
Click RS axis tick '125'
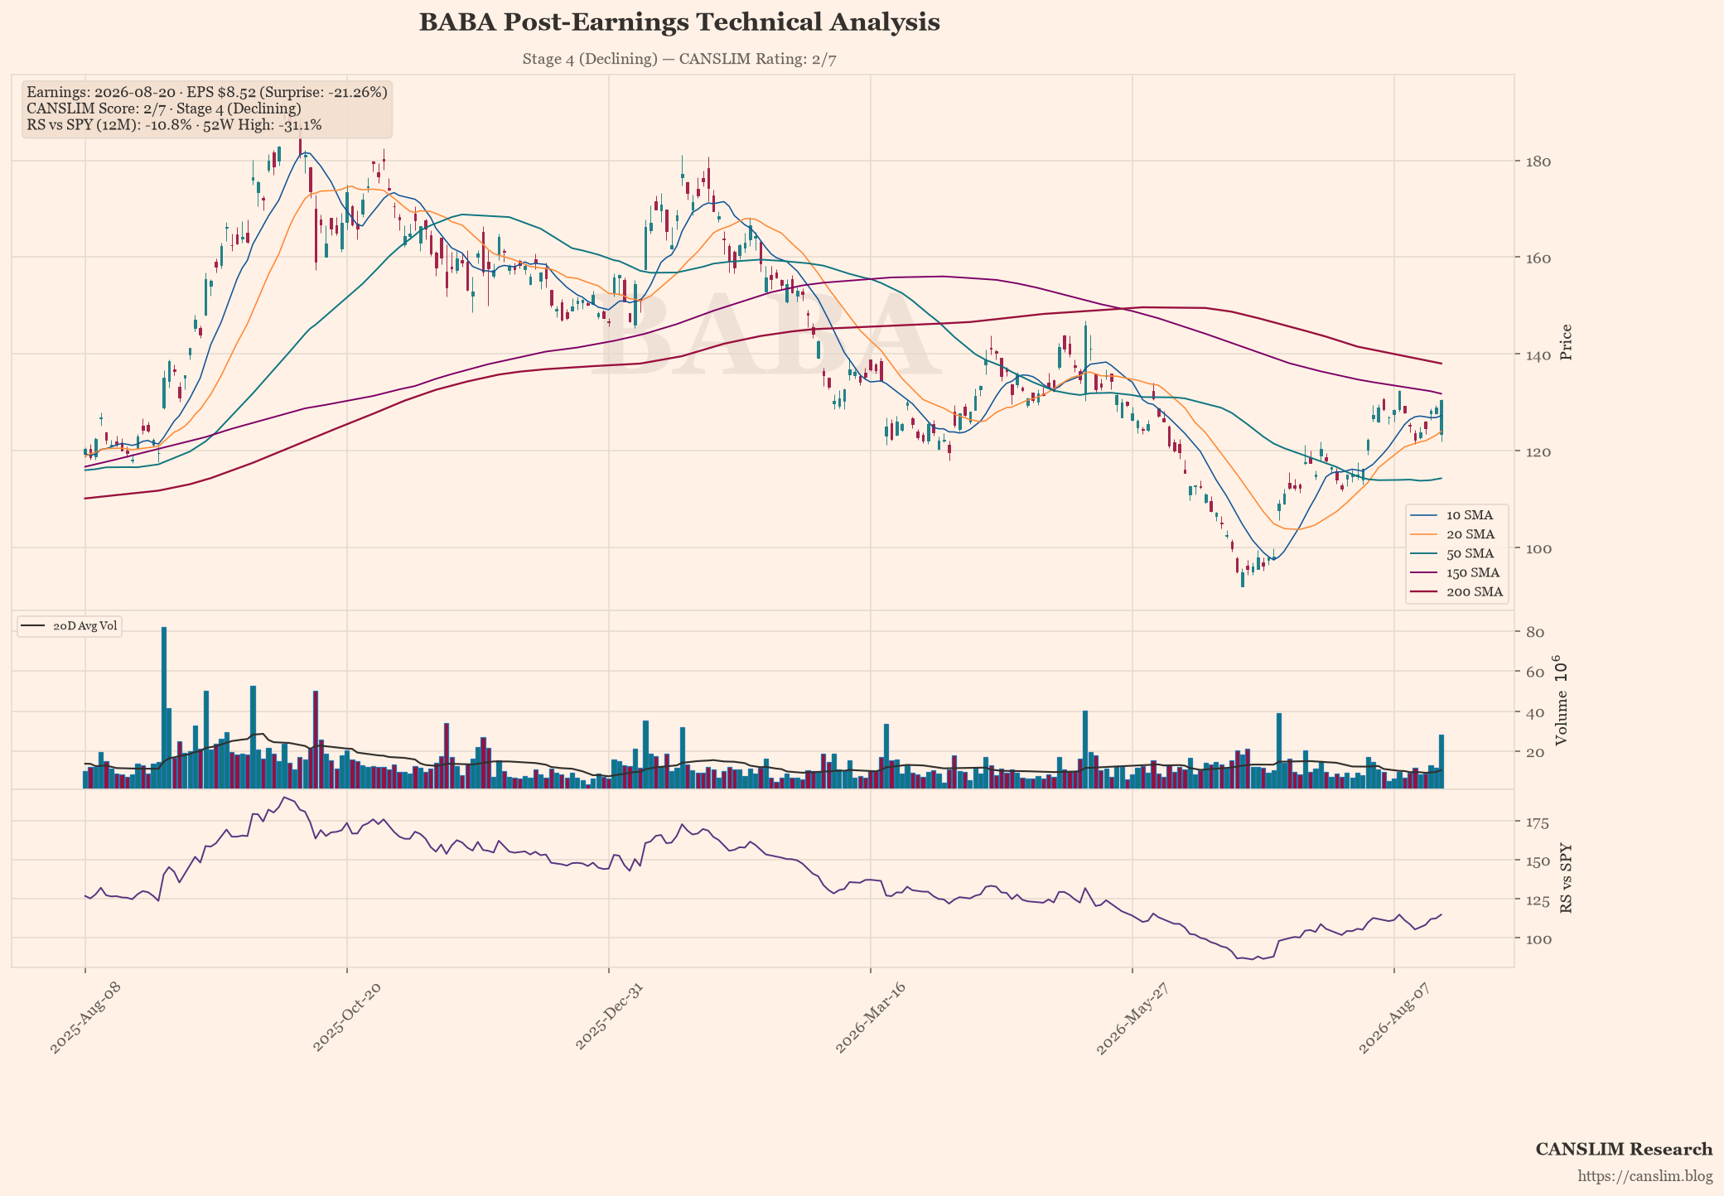(x=1538, y=899)
